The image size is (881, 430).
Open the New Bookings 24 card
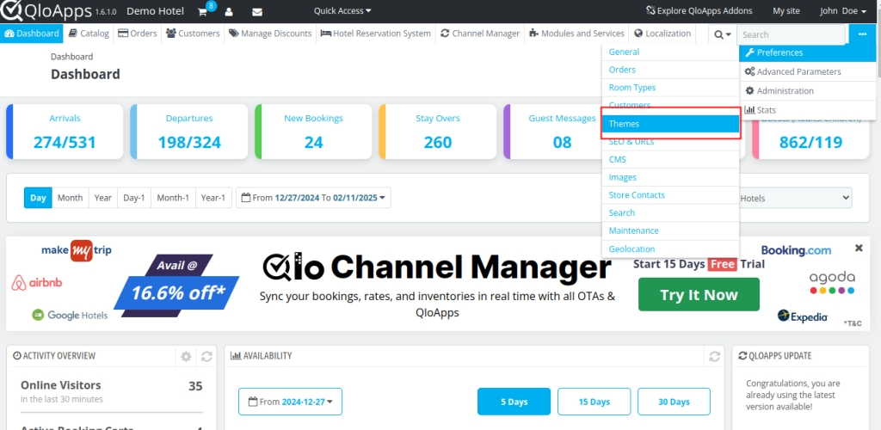tap(313, 132)
